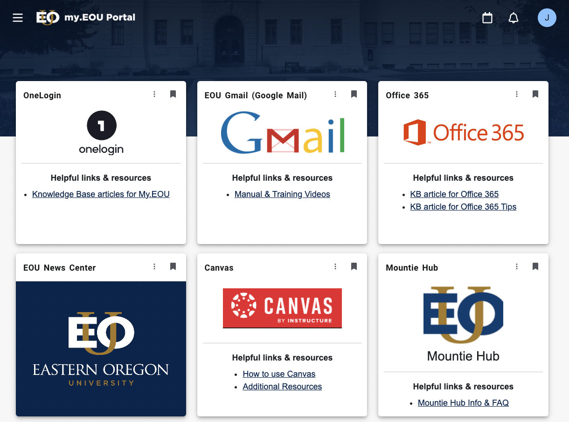
Task: Click the Canvas by Instructure logo
Action: [282, 308]
